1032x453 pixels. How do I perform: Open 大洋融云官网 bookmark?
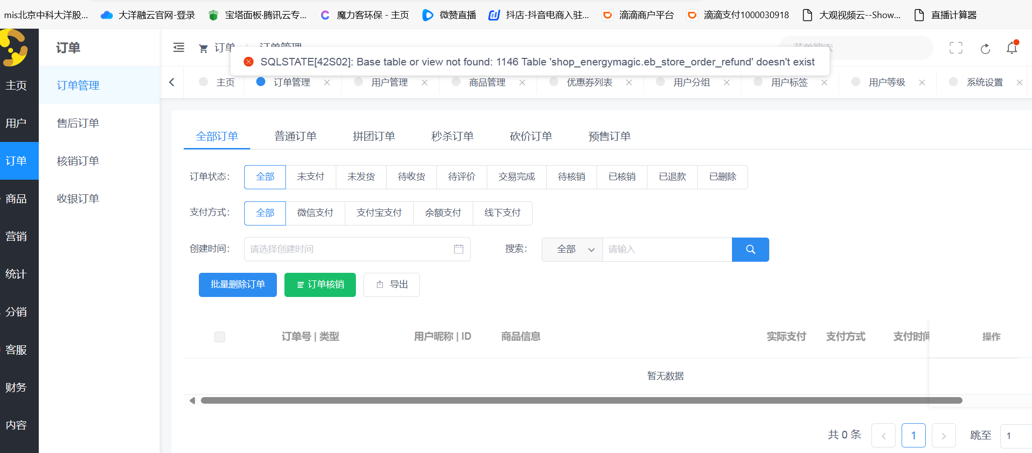pyautogui.click(x=149, y=15)
